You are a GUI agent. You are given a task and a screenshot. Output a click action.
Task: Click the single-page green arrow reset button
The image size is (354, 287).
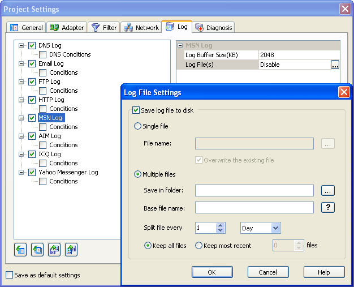click(x=20, y=250)
